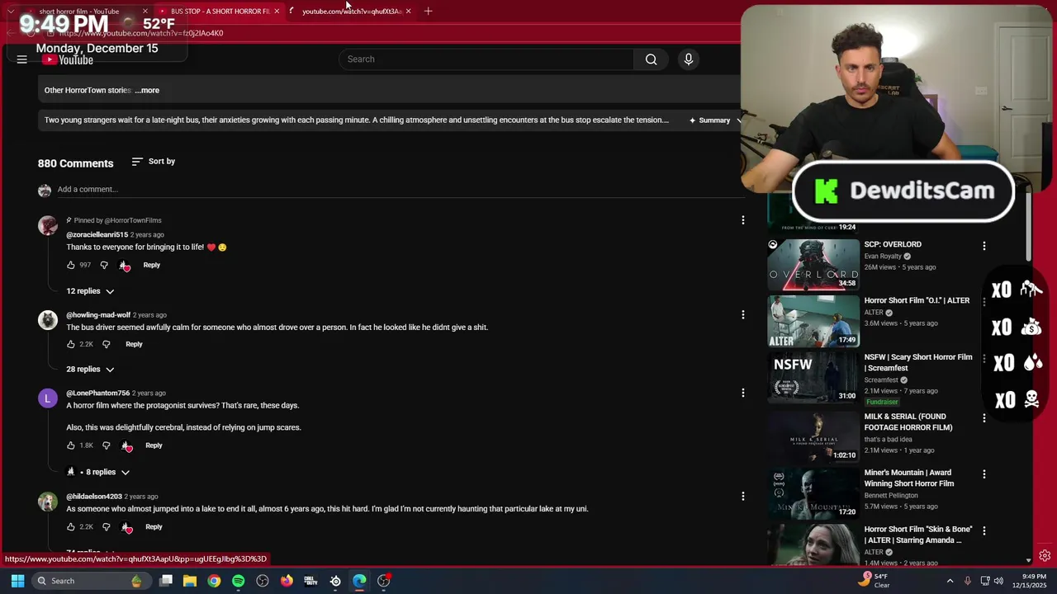The image size is (1057, 594).
Task: Open @HorrorTownFilms channel from pinned label
Action: pyautogui.click(x=132, y=220)
